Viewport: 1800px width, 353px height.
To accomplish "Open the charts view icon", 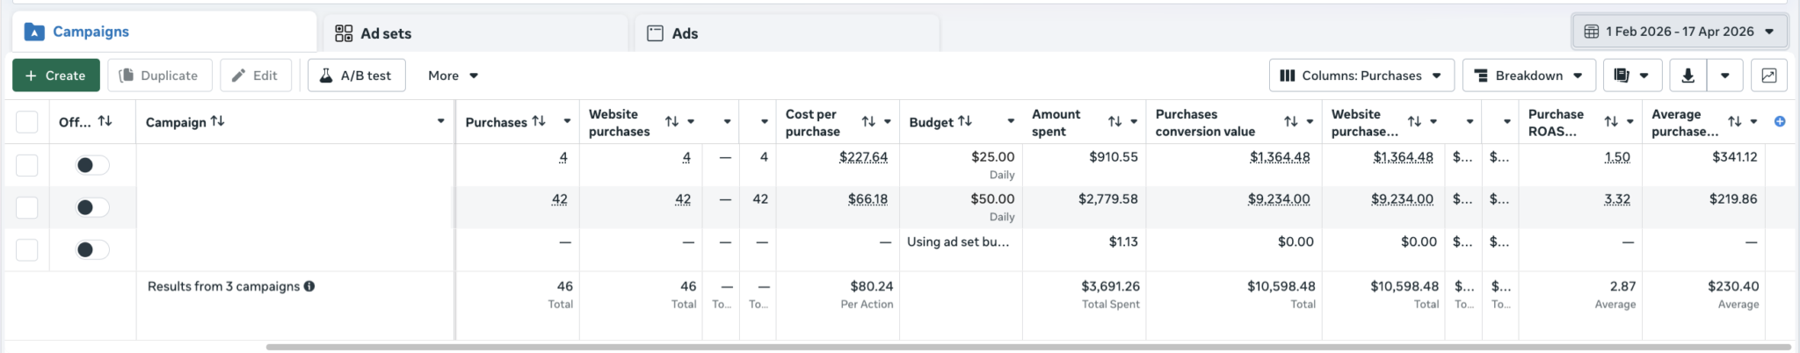I will click(1768, 76).
